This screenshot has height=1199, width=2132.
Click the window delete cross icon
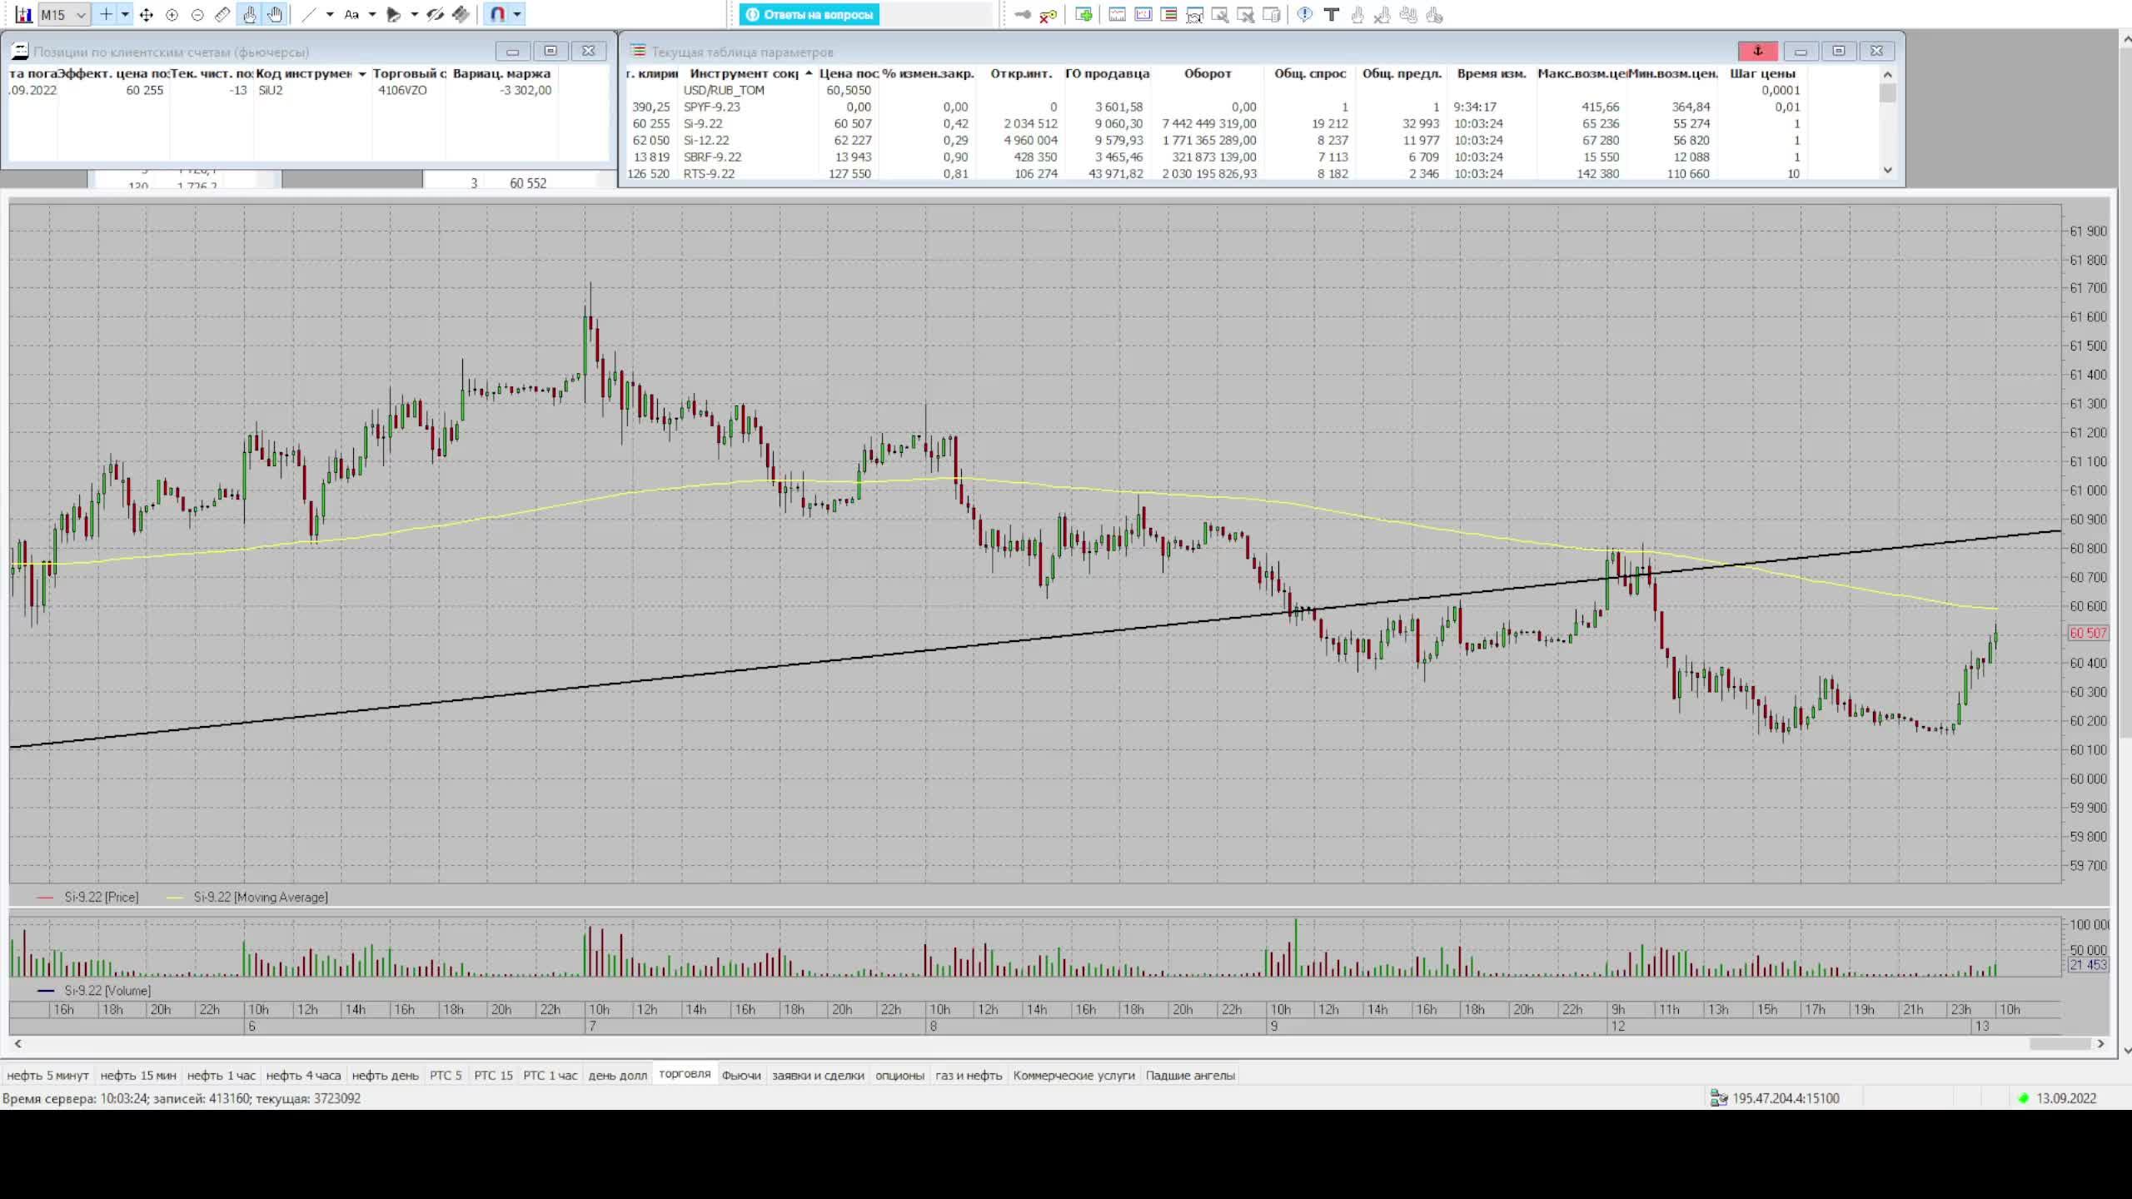click(x=1246, y=14)
